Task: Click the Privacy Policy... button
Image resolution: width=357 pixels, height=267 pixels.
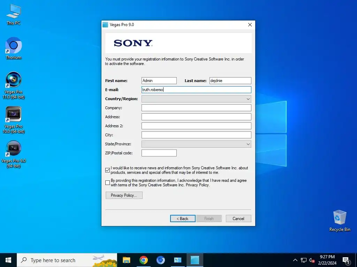Action: (124, 195)
